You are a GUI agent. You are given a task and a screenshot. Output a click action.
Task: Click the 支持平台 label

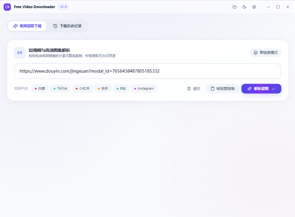(21, 89)
